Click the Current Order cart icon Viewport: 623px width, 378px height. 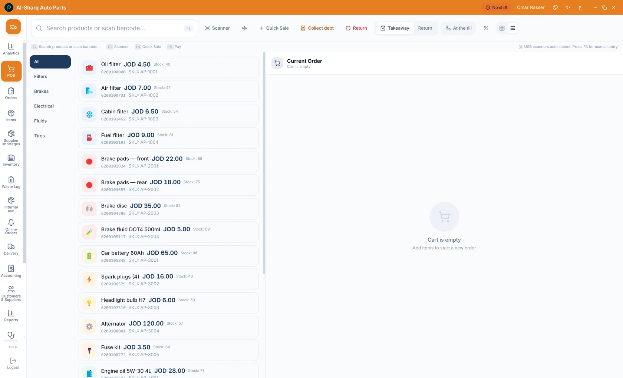coord(277,63)
